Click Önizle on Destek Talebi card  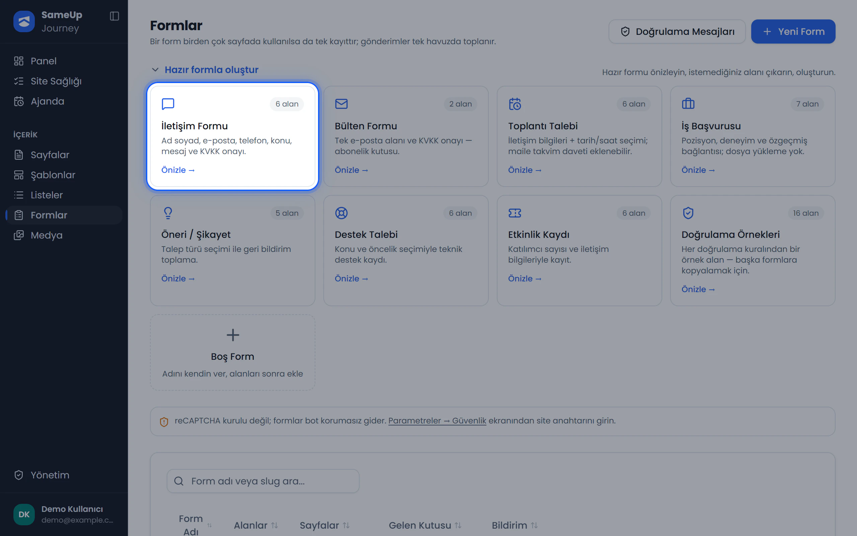[x=352, y=279]
